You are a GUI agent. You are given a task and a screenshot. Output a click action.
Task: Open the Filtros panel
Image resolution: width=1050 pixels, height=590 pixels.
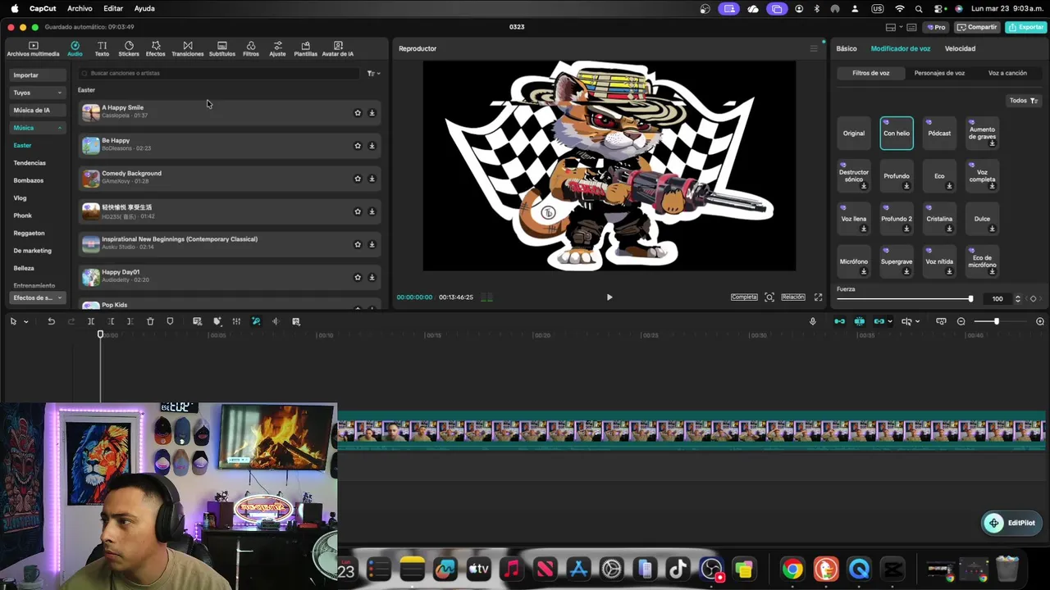(251, 49)
